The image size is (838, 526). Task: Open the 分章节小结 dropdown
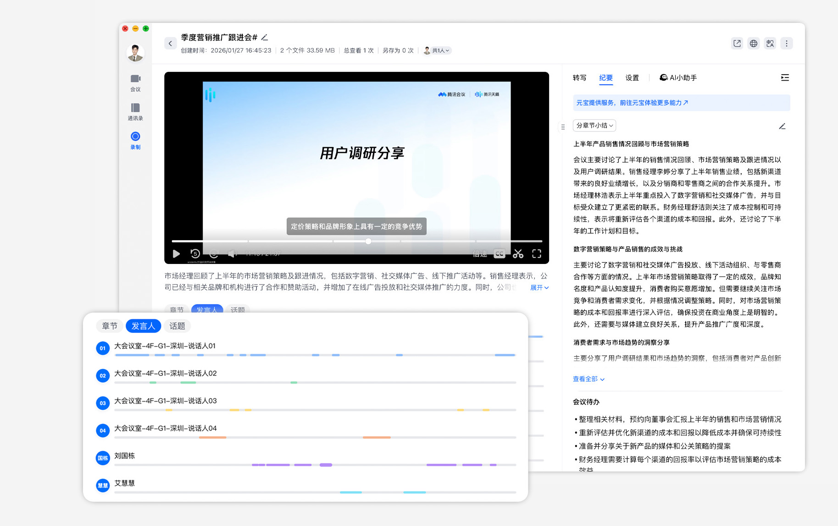tap(594, 126)
